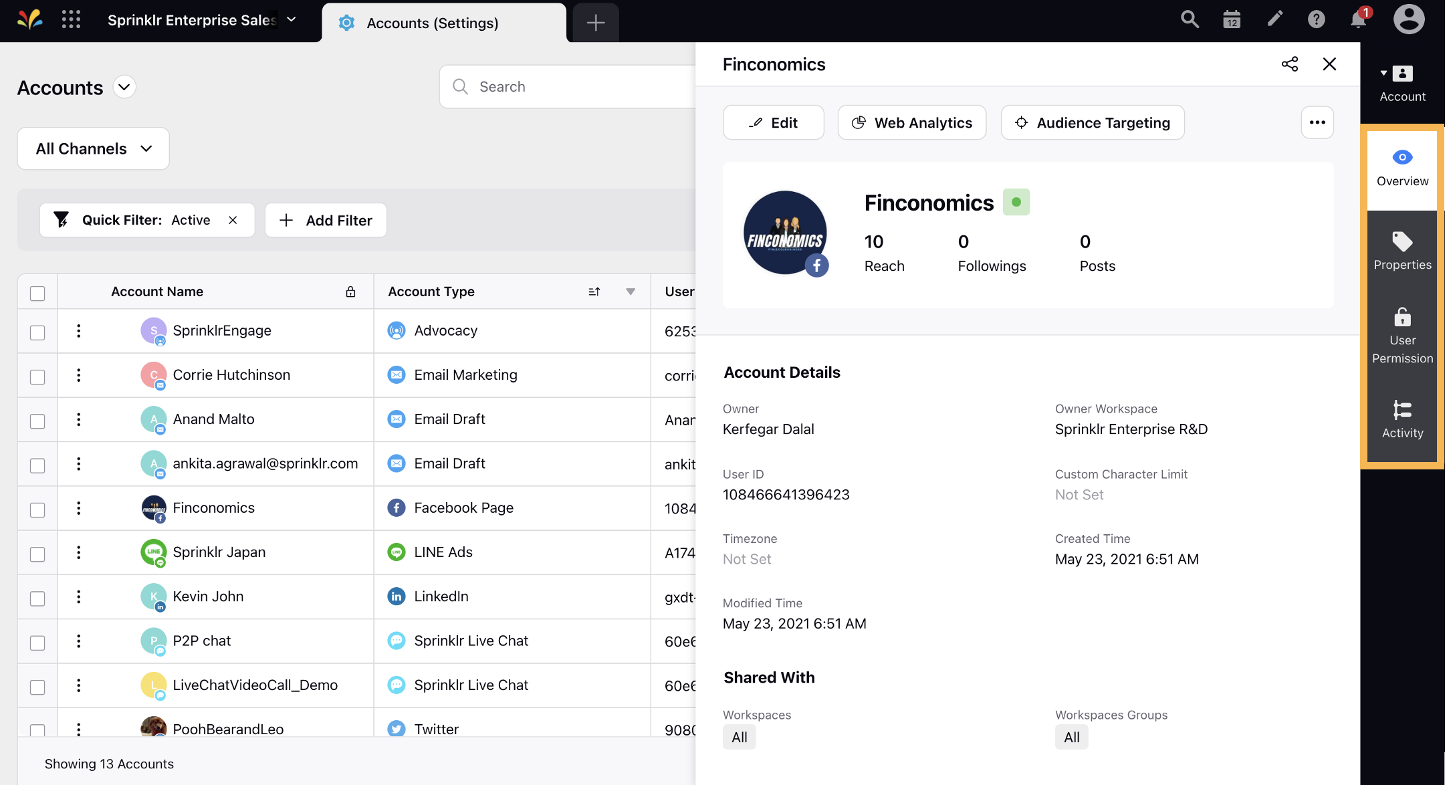Click the global search magnifier icon
Image resolution: width=1455 pixels, height=785 pixels.
pos(1190,19)
